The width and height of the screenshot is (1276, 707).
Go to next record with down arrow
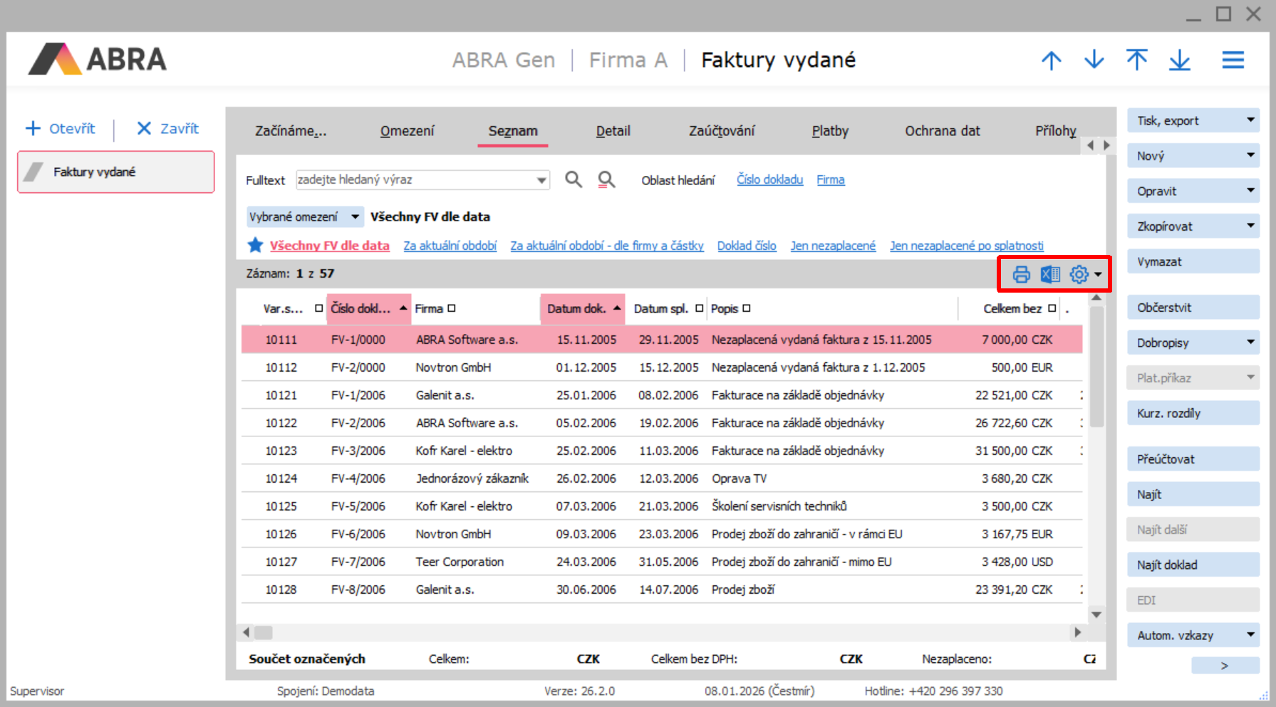[x=1094, y=60]
